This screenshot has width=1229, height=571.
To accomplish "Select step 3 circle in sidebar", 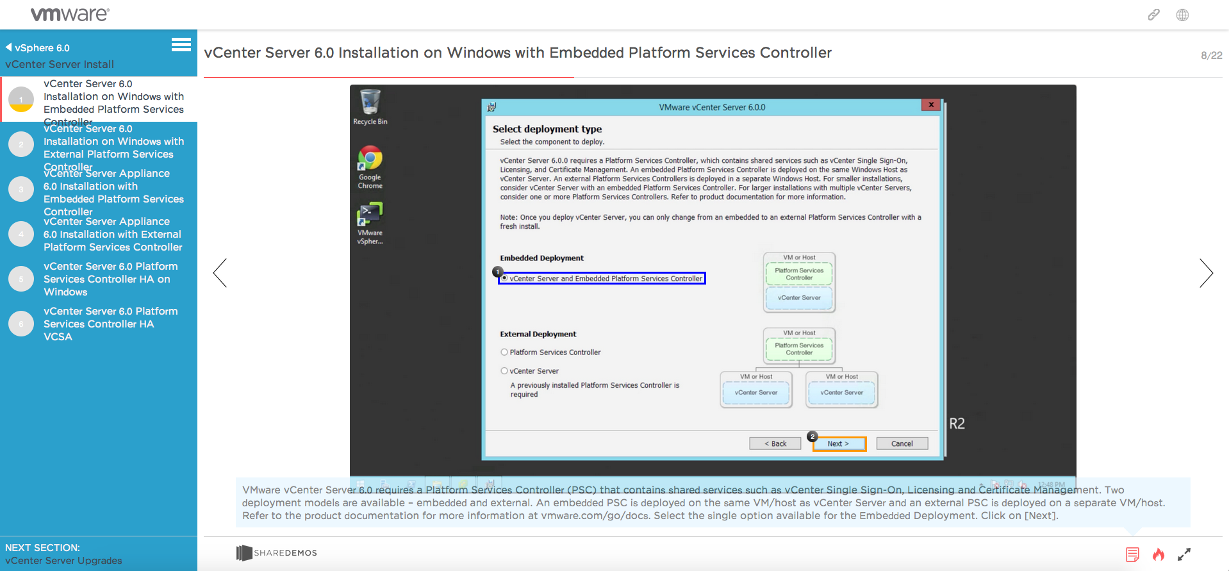I will coord(21,189).
